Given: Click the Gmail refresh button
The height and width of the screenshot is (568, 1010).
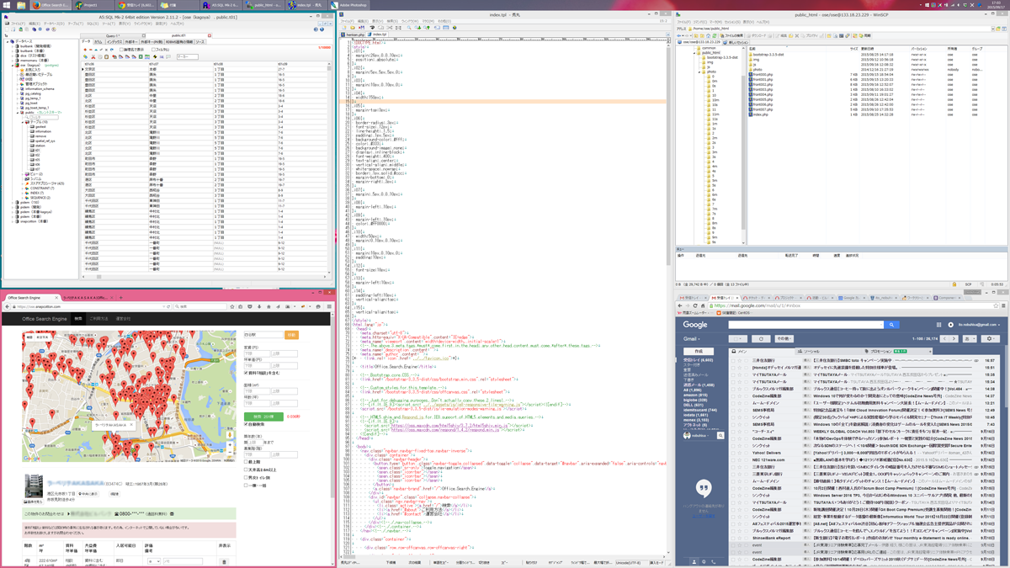Looking at the screenshot, I should click(x=761, y=339).
